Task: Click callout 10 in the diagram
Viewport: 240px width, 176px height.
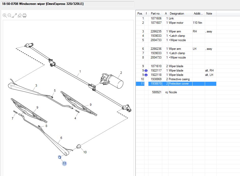Action: tap(85, 152)
